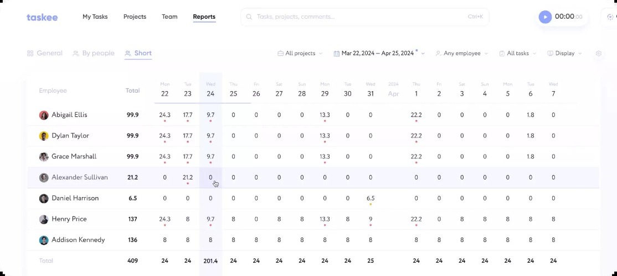The image size is (617, 276).
Task: Click Grace Marshall's avatar
Action: pyautogui.click(x=44, y=156)
